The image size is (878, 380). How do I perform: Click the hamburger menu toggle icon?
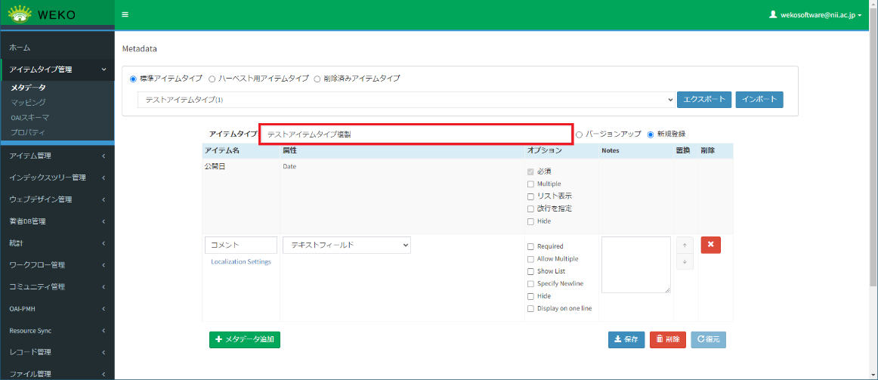click(x=125, y=14)
